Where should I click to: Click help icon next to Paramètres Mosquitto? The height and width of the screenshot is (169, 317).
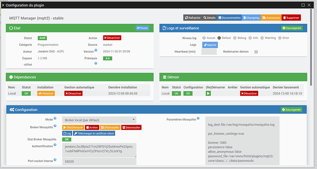198,118
